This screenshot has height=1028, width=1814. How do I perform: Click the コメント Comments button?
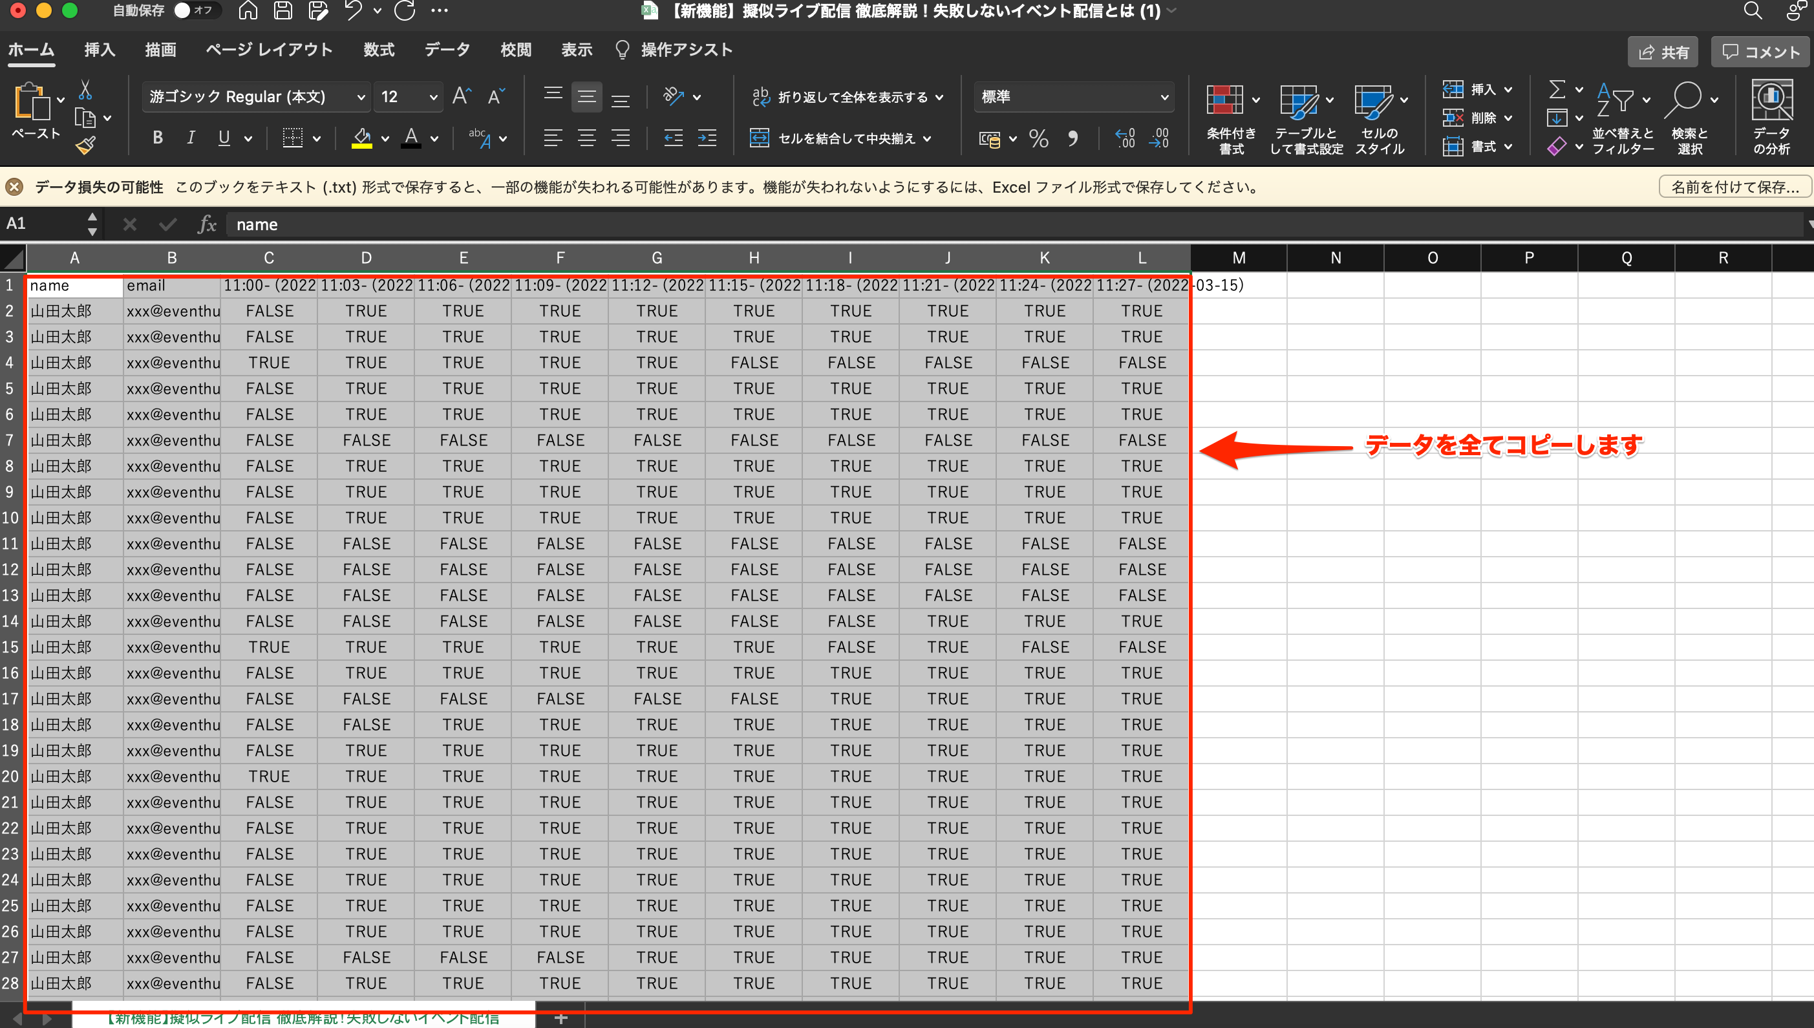pyautogui.click(x=1760, y=52)
